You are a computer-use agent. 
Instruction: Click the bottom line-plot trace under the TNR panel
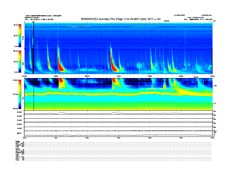tap(118, 135)
